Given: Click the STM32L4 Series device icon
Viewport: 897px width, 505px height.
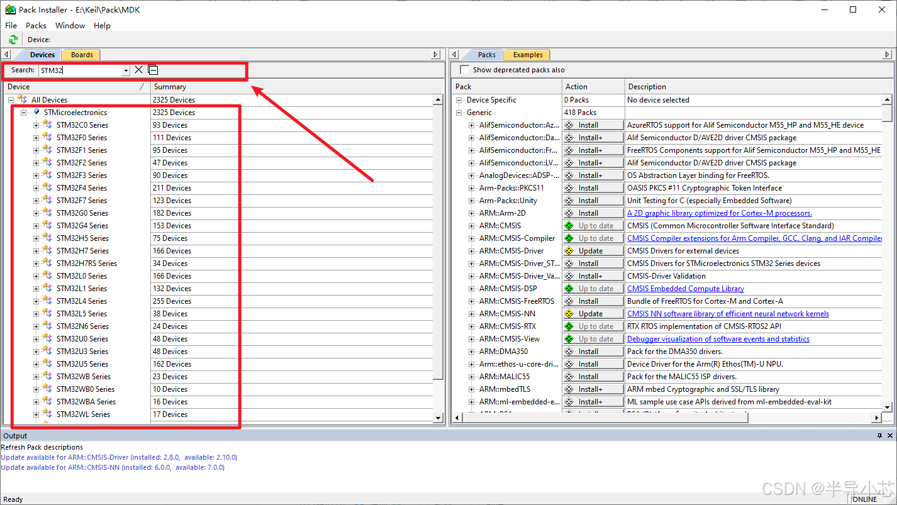Looking at the screenshot, I should coord(48,301).
